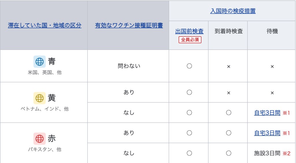Click the circle under 出国前検査 in 青 row
This screenshot has height=163, width=296.
pos(189,66)
